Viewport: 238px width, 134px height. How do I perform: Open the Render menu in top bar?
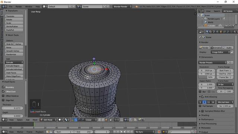click(19, 7)
